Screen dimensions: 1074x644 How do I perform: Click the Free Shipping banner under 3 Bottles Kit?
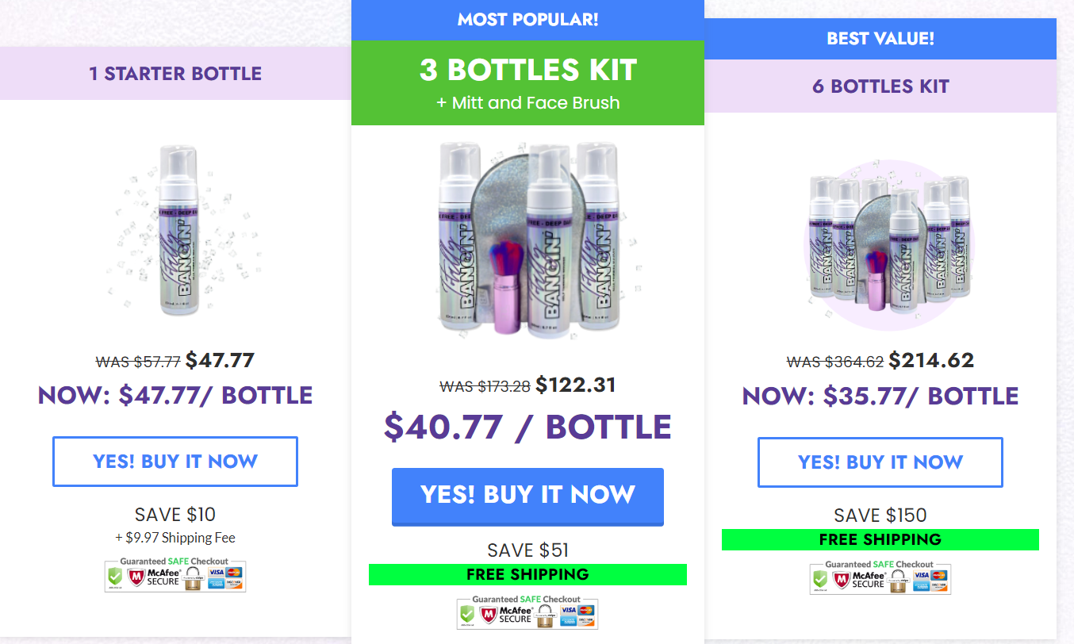click(527, 574)
